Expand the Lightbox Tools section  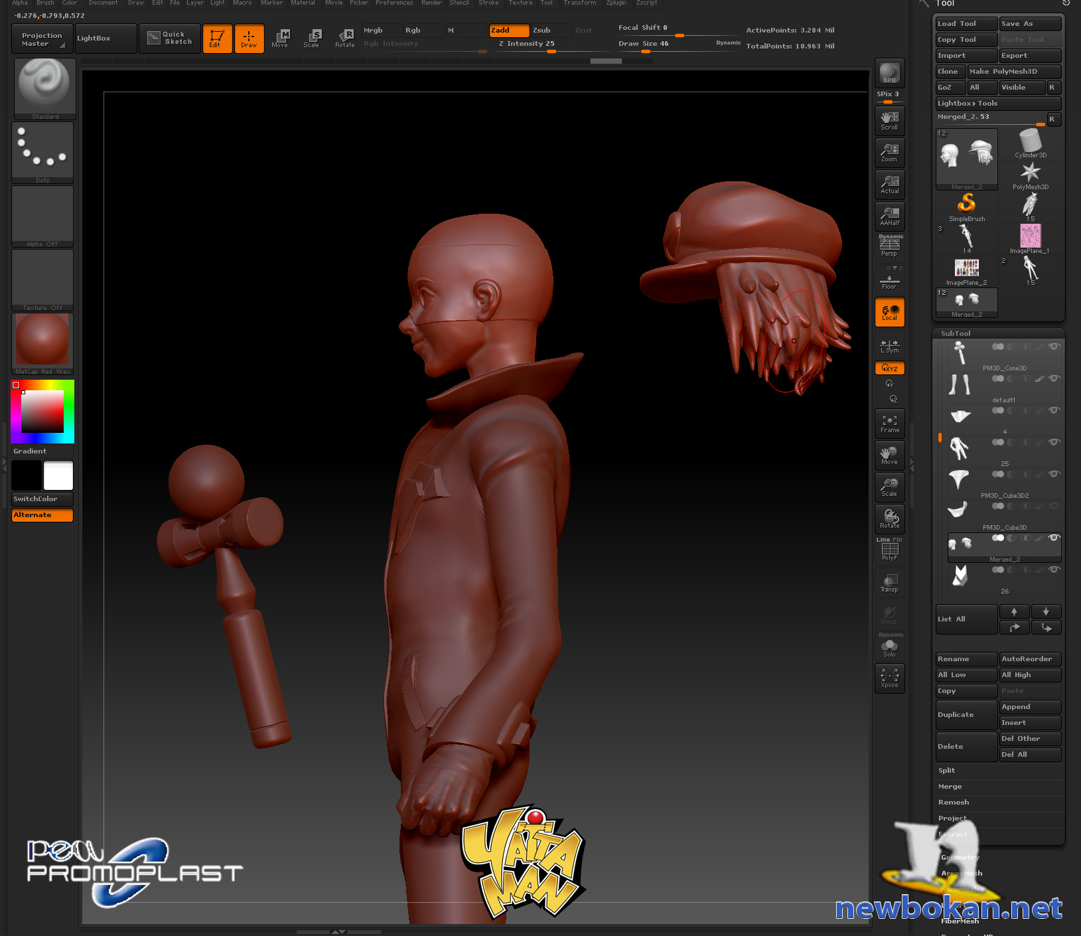click(997, 104)
